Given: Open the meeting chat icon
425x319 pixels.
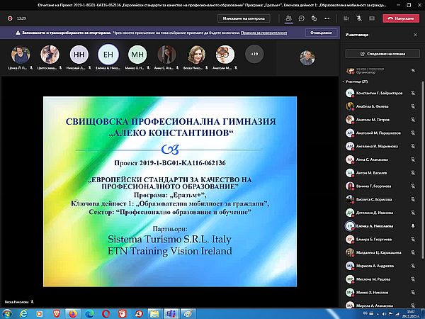Looking at the screenshot, I should point(302,16).
